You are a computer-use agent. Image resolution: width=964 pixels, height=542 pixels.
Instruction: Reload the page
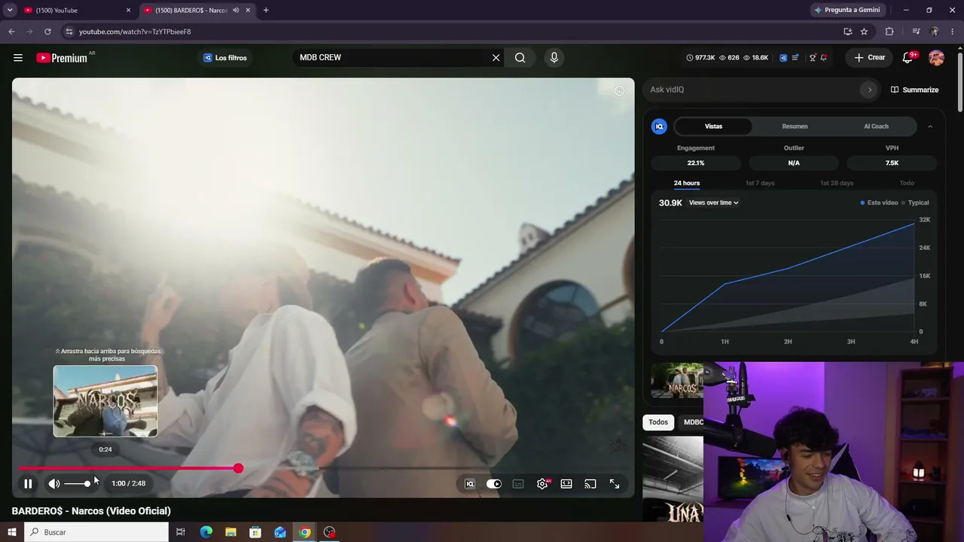tap(47, 32)
